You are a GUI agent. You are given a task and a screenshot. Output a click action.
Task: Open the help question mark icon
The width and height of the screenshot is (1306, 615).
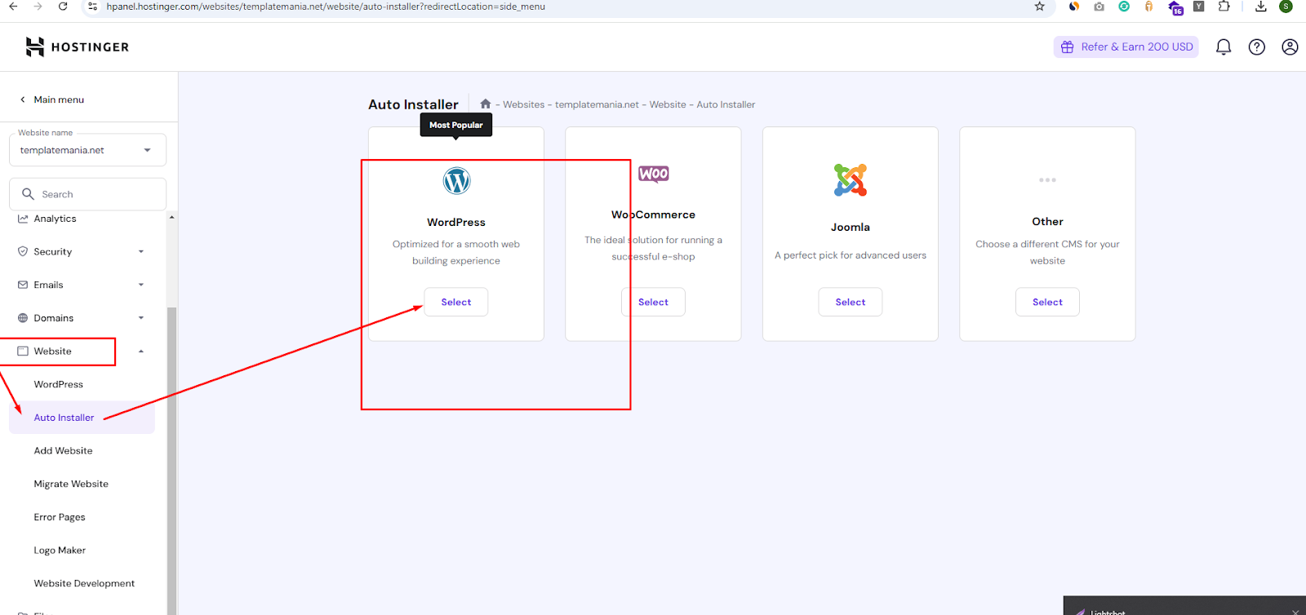pos(1257,47)
